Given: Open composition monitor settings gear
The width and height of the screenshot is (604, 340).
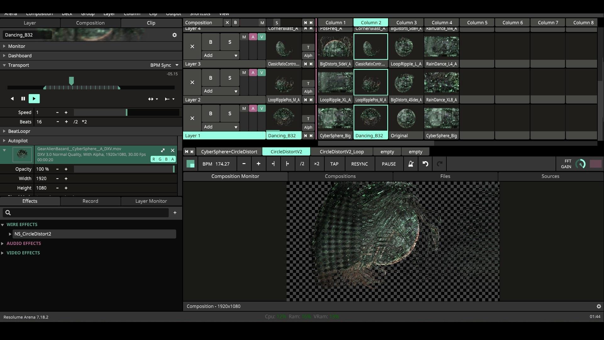Looking at the screenshot, I should pos(599,306).
